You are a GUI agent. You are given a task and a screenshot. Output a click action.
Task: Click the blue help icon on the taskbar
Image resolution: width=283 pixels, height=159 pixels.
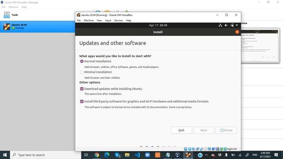pos(200,155)
